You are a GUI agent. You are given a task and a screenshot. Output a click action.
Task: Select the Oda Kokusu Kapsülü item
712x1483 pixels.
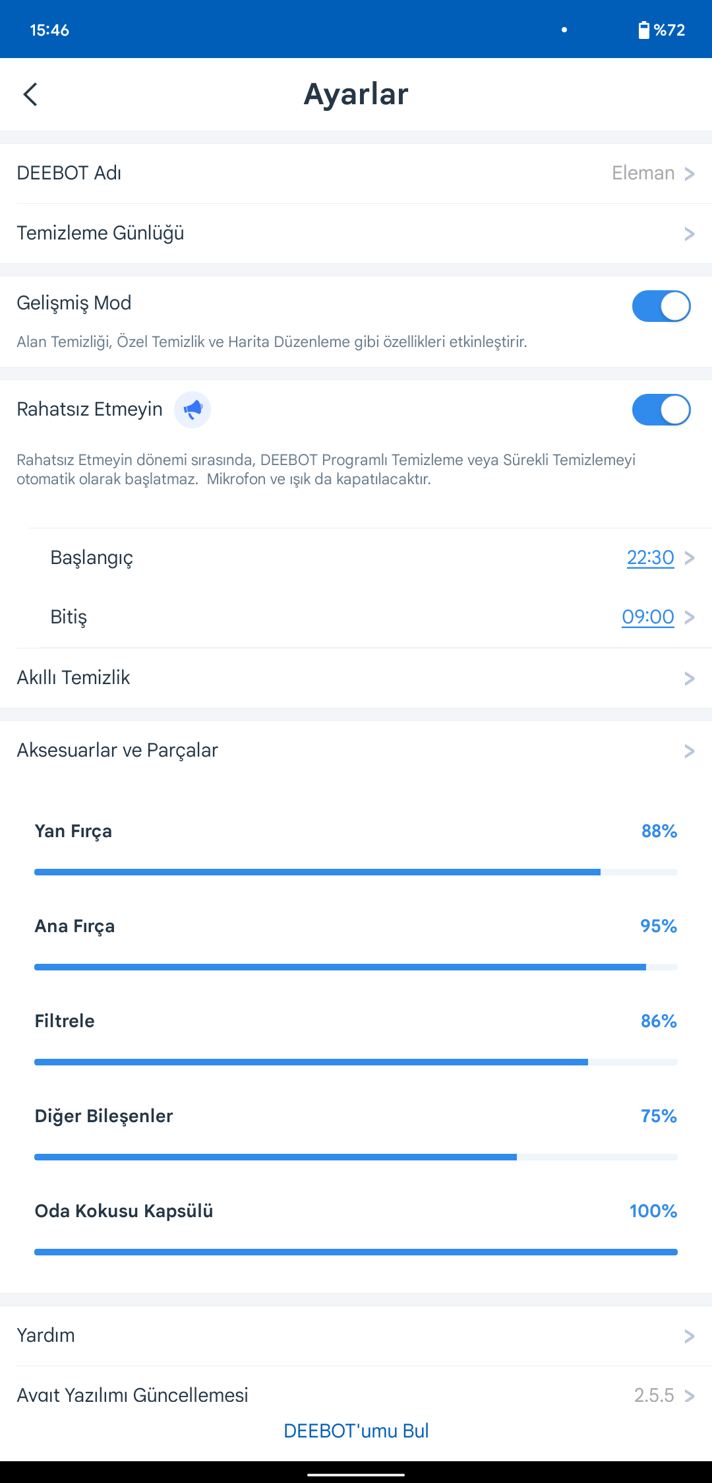click(356, 1230)
